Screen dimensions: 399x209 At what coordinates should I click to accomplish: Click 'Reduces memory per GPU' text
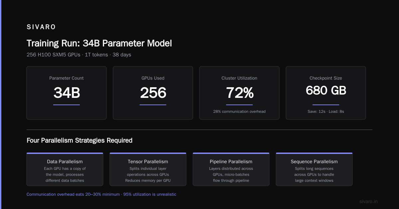point(148,180)
